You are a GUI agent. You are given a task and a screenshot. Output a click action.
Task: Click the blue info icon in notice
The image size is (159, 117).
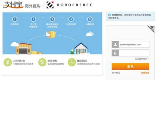(x=109, y=15)
